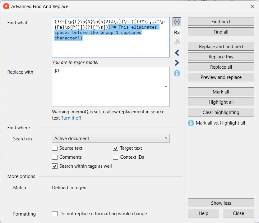Screen dimensions: 259x223
Task: Click the 'Defined in regex' match text
Action: coord(69,188)
